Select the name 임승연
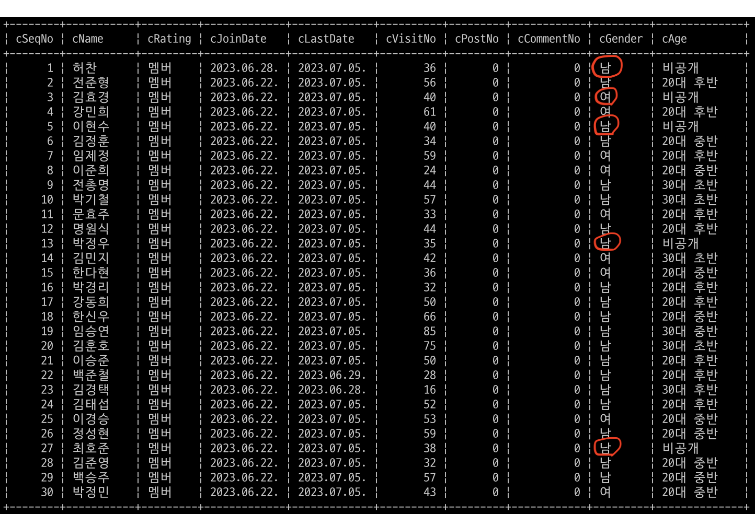755x514 pixels. point(91,331)
